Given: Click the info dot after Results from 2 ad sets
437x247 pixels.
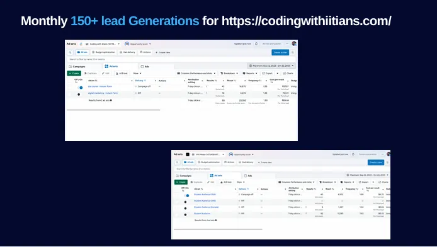Looking at the screenshot, I should coord(111,100).
